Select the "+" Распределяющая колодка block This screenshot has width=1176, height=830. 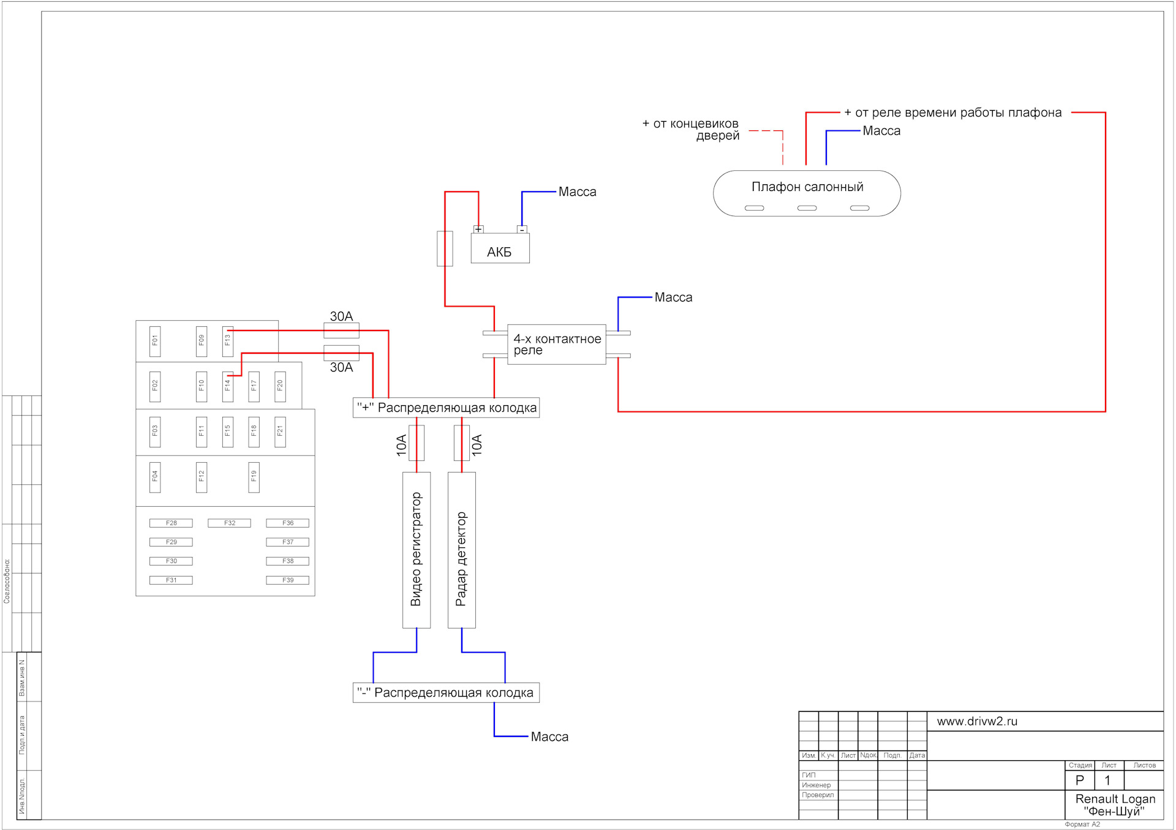click(446, 408)
